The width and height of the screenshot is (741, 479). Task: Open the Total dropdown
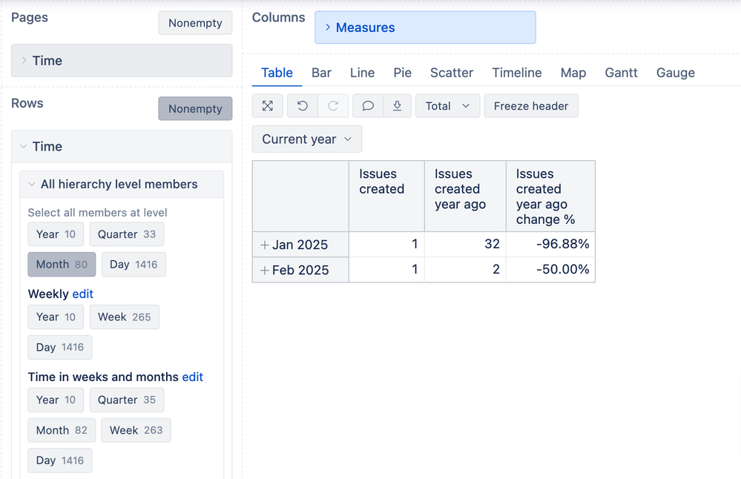[x=447, y=106]
